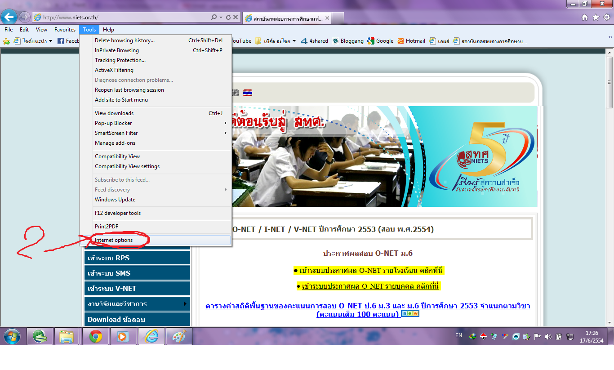The image size is (614, 370).
Task: Open Manage add-ons
Action: [156, 143]
